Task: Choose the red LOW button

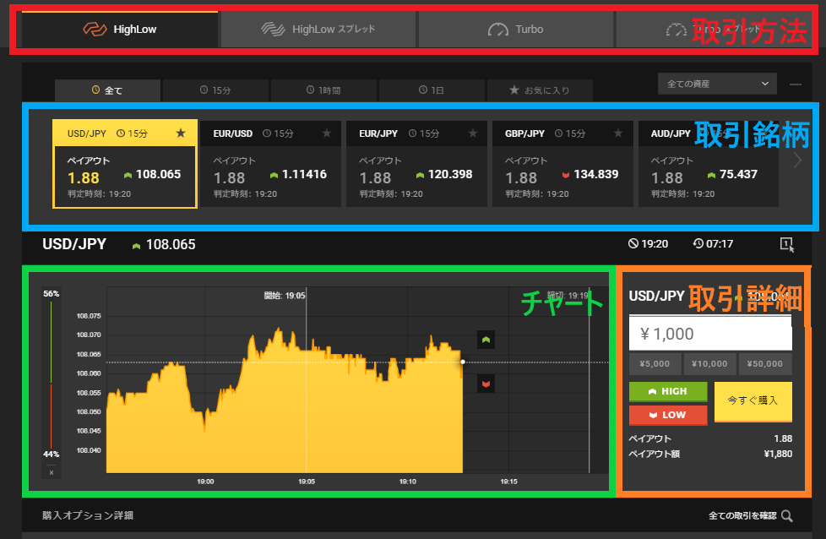Action: [668, 415]
